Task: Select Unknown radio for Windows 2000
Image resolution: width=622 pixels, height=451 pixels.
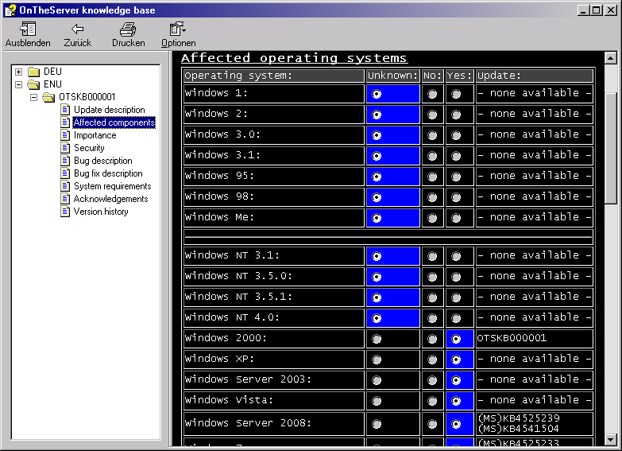Action: tap(377, 339)
